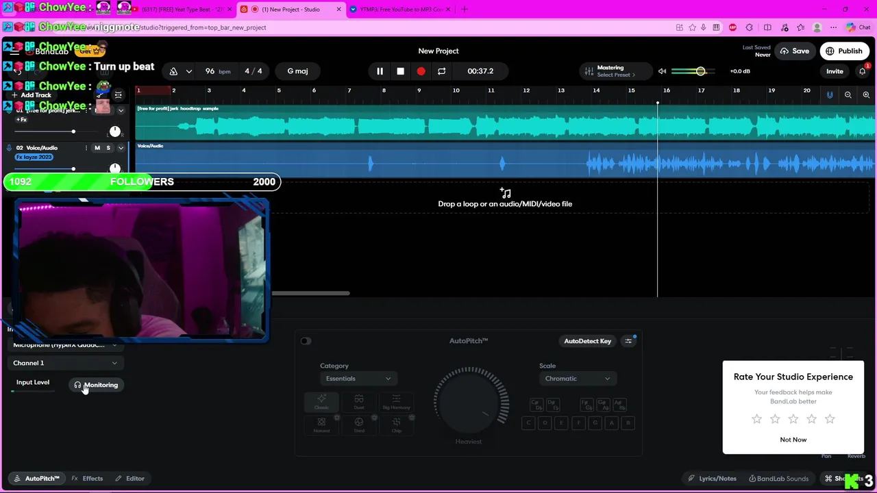Image resolution: width=877 pixels, height=493 pixels.
Task: Select the Big Harmony preset icon
Action: (396, 402)
